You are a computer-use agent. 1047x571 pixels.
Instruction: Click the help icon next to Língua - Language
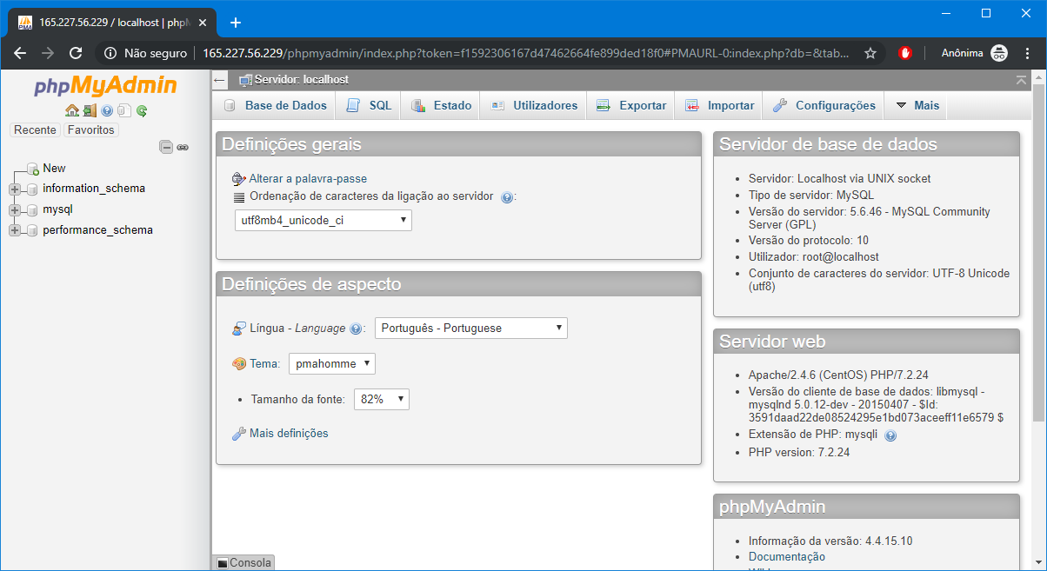[x=356, y=329]
